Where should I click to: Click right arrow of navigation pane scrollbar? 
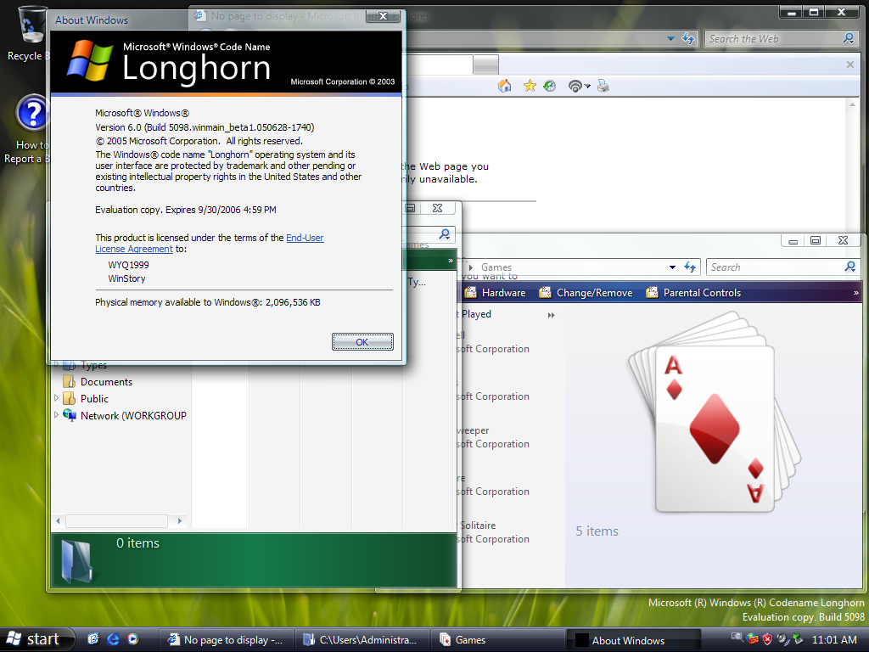[x=180, y=521]
